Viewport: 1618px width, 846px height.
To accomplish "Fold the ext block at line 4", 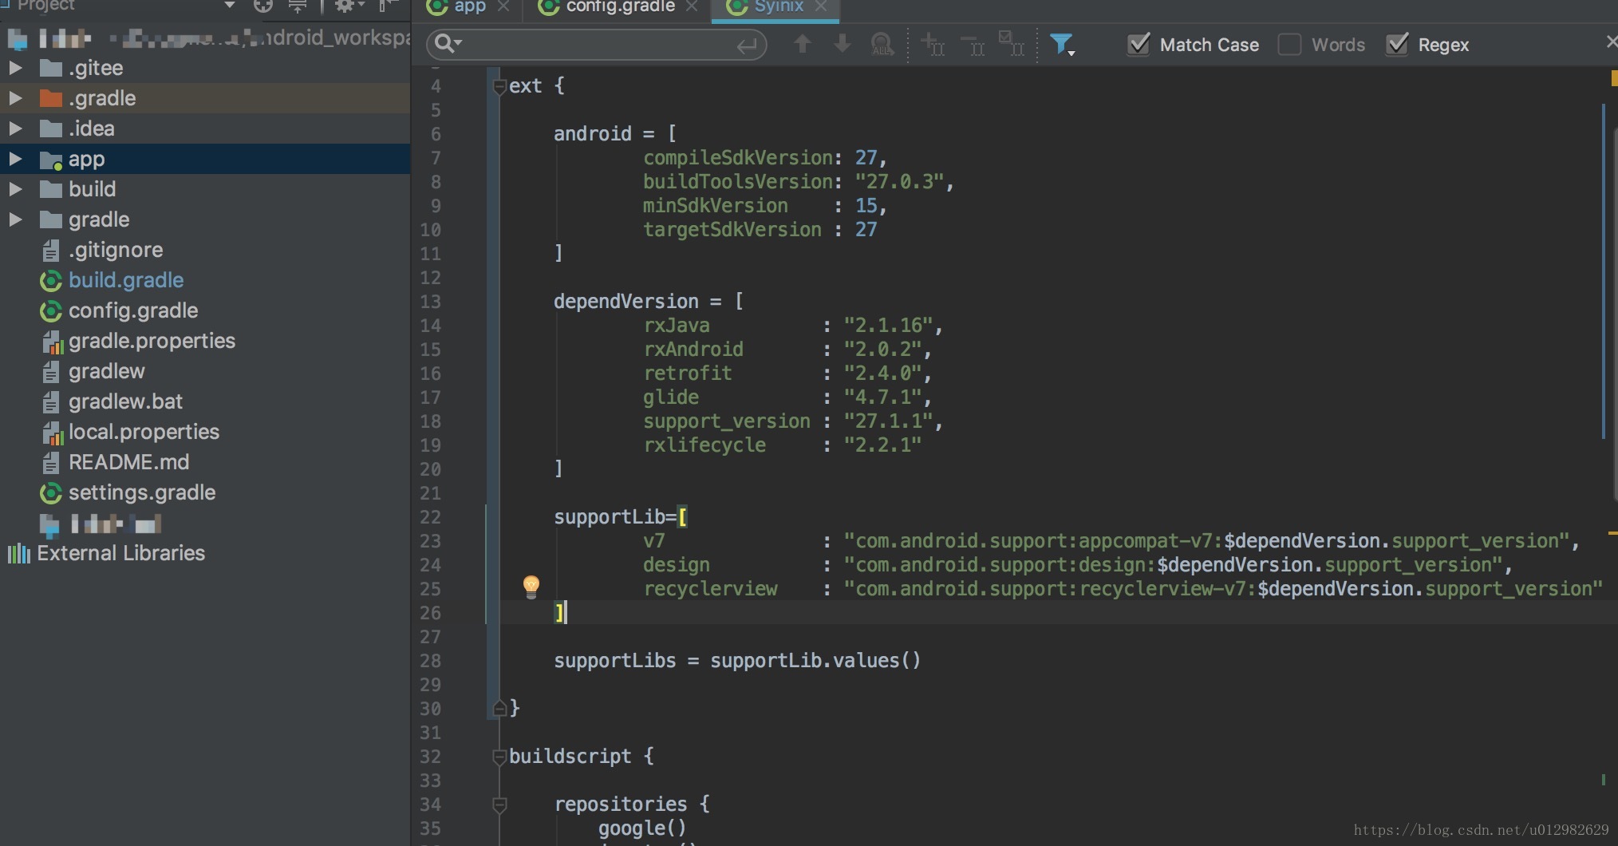I will (500, 86).
